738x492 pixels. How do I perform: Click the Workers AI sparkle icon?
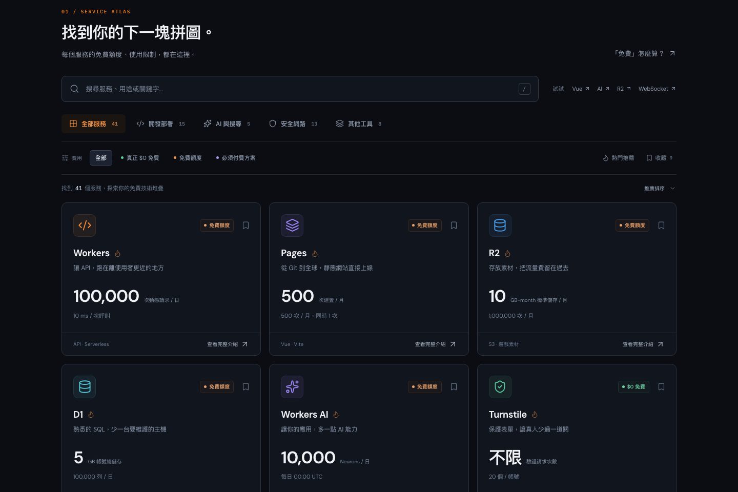(292, 386)
